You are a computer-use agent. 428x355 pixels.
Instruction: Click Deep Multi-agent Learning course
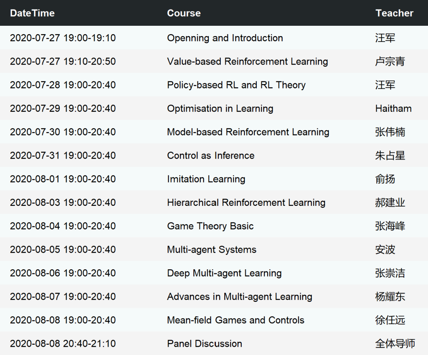coord(224,273)
